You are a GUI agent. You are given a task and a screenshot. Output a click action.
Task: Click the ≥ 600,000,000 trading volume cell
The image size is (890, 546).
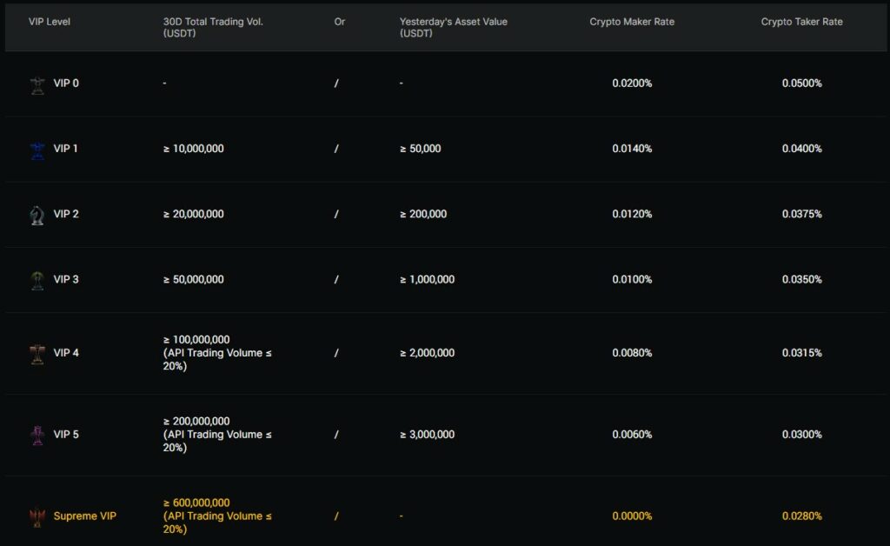click(217, 516)
